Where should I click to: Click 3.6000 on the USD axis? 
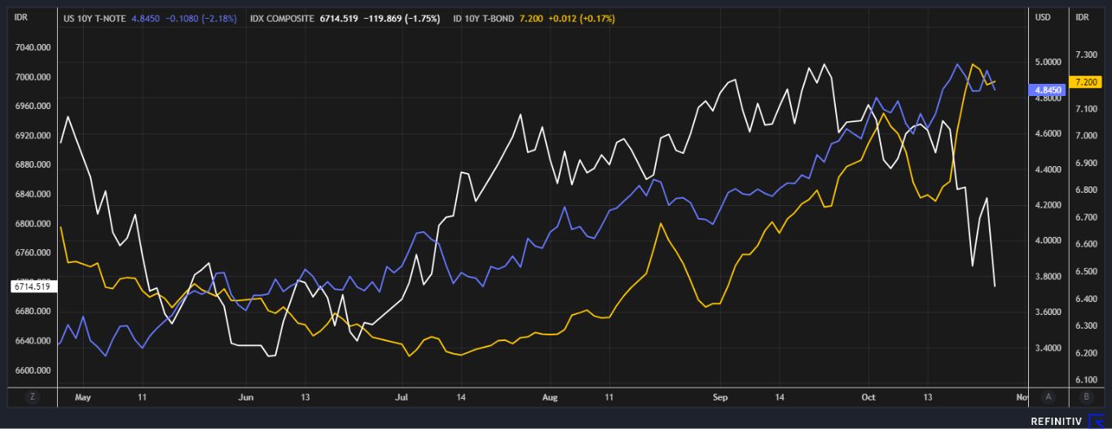point(1048,313)
